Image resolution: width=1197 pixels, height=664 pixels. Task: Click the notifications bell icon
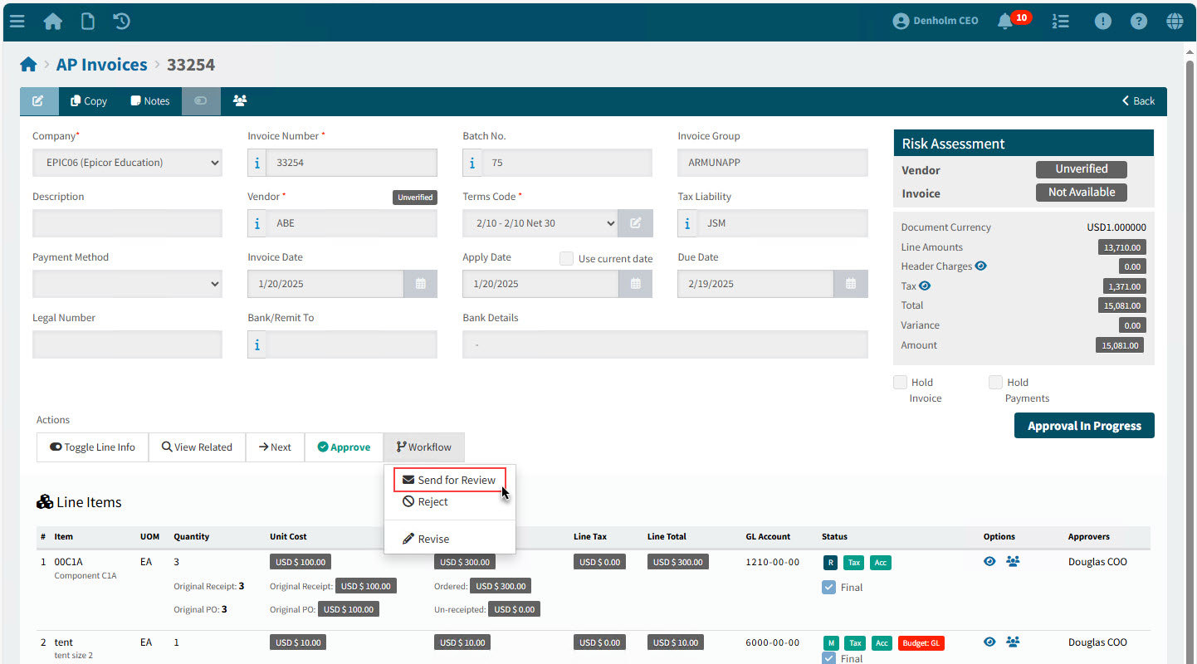[1005, 22]
